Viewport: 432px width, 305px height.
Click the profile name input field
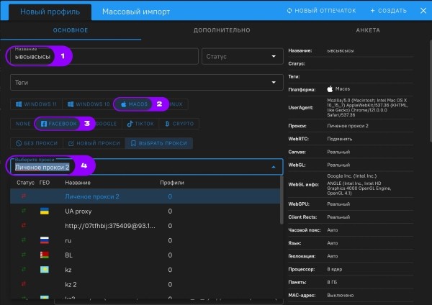(122, 56)
